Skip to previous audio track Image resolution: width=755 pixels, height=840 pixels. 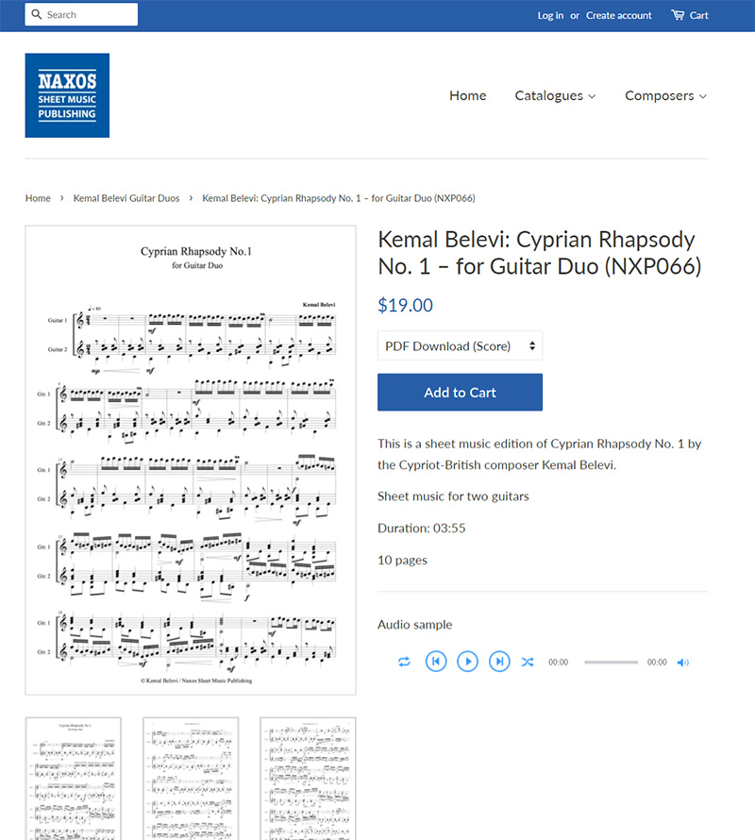coord(435,662)
